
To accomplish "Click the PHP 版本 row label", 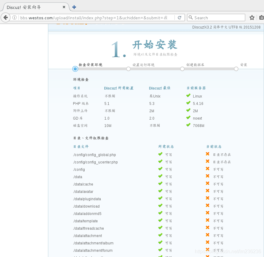I will (x=81, y=104).
